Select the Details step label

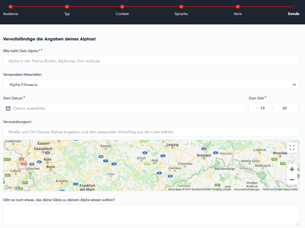pyautogui.click(x=294, y=14)
